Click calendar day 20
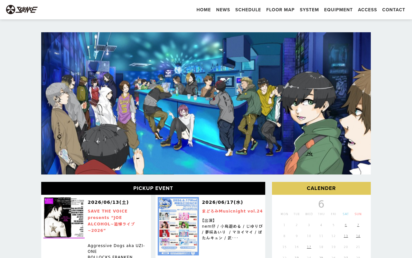This screenshot has width=412, height=258. click(x=346, y=247)
